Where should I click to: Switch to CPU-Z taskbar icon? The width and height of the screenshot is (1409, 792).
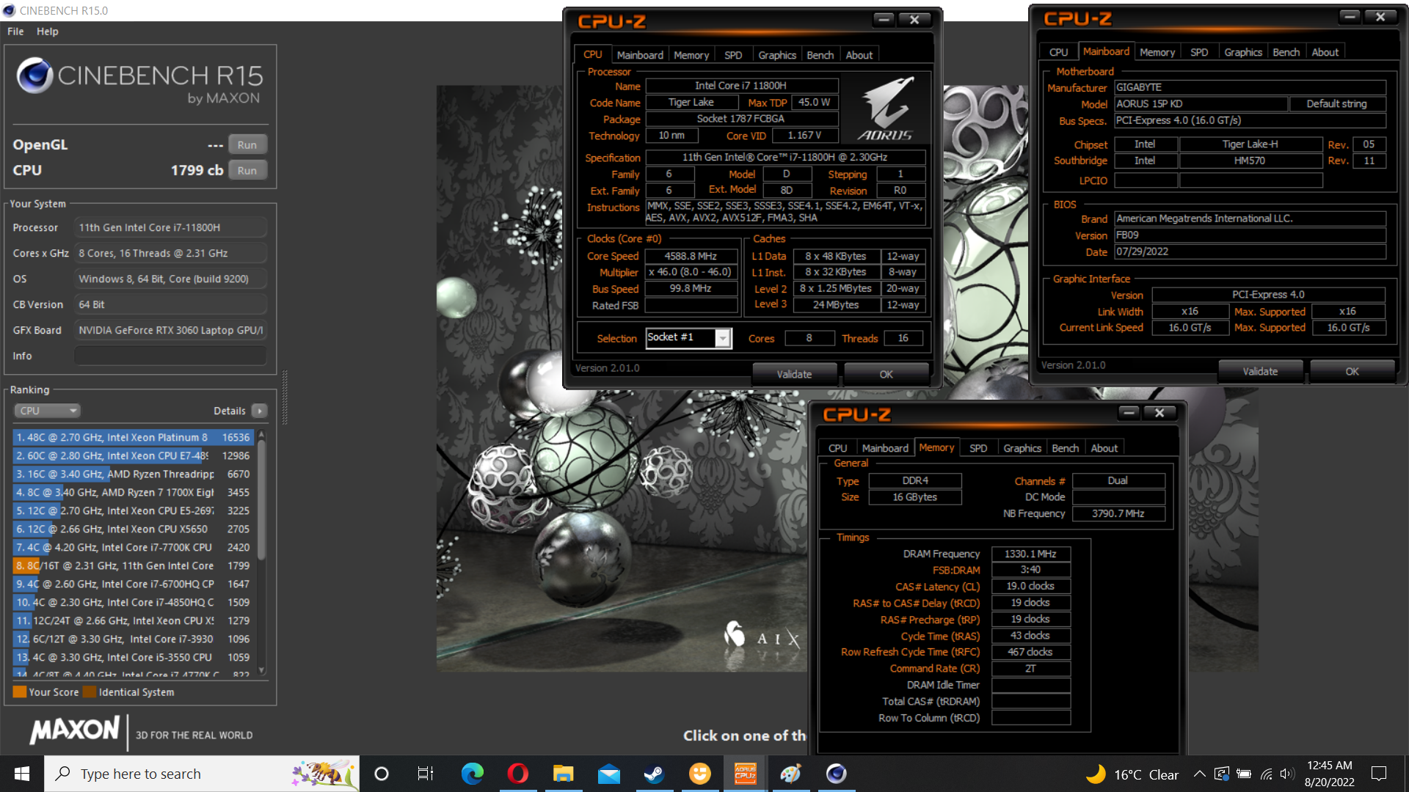click(x=745, y=774)
